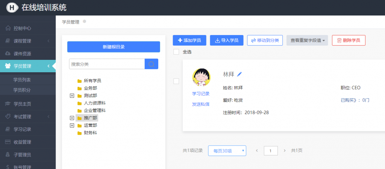Collapse 学员管理 submenu chevron
The width and height of the screenshot is (385, 169).
(49, 66)
